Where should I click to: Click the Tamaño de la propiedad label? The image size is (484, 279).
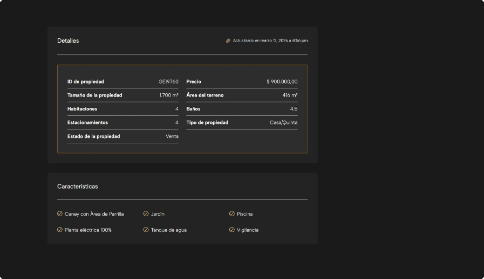tap(95, 95)
